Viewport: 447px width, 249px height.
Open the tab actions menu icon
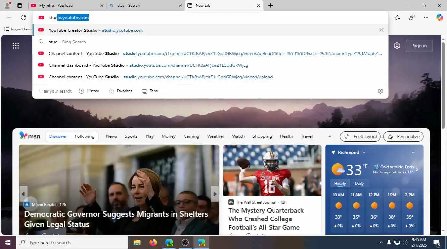click(19, 6)
